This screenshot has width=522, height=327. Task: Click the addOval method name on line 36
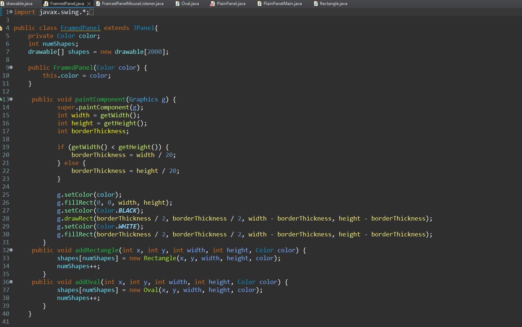coord(87,282)
